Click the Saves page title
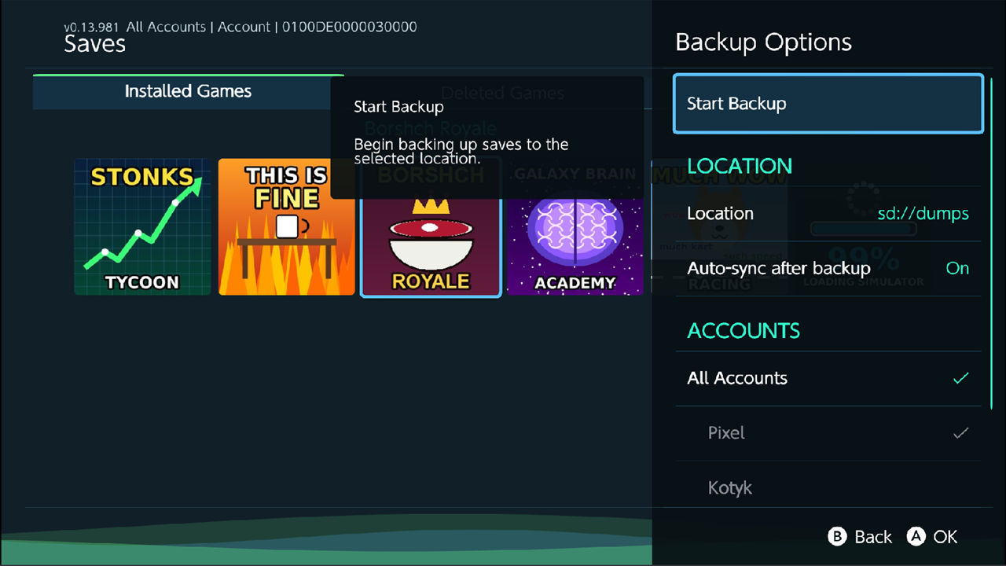 (95, 44)
